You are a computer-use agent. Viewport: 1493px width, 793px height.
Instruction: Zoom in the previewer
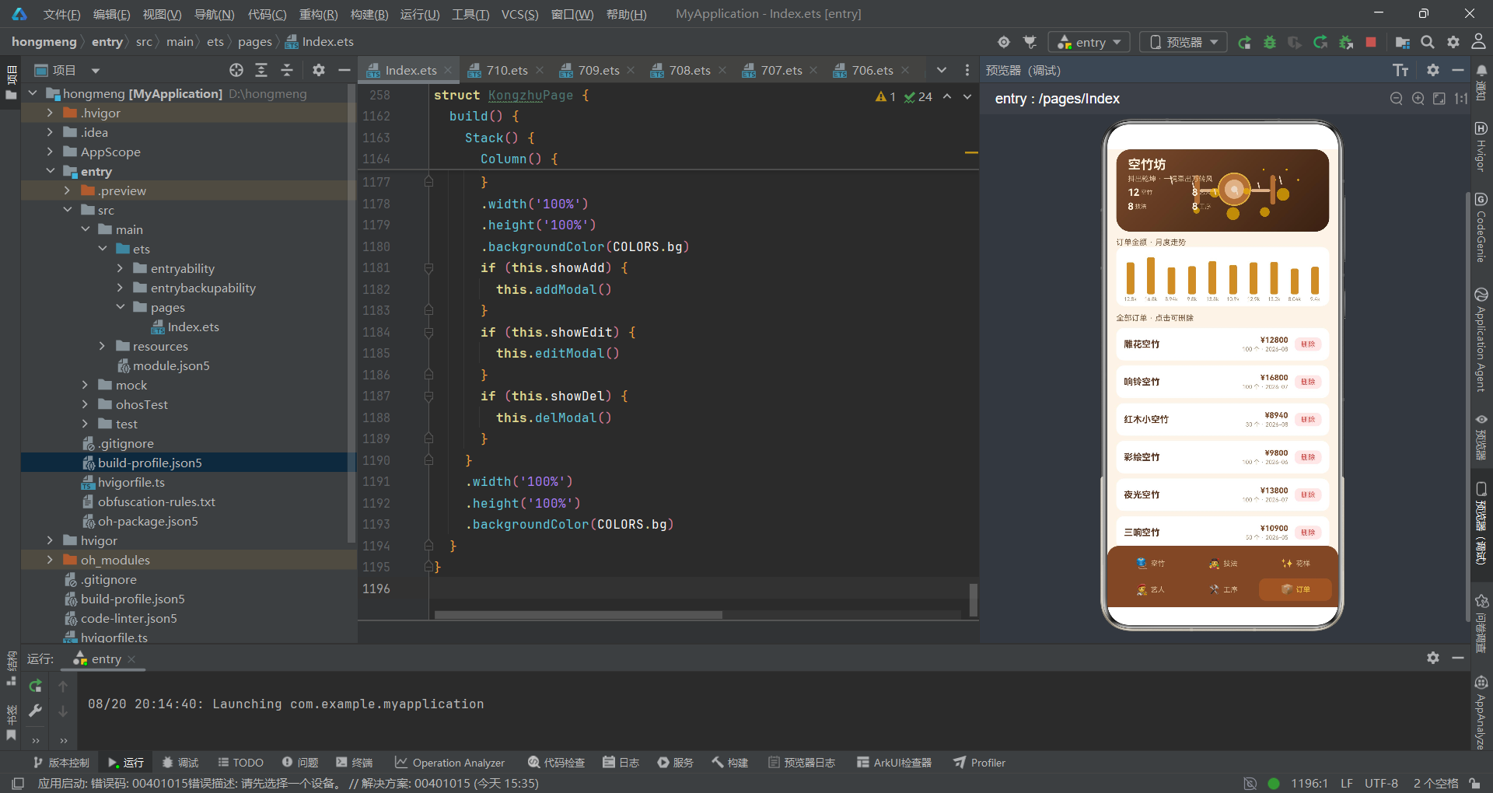coord(1418,99)
